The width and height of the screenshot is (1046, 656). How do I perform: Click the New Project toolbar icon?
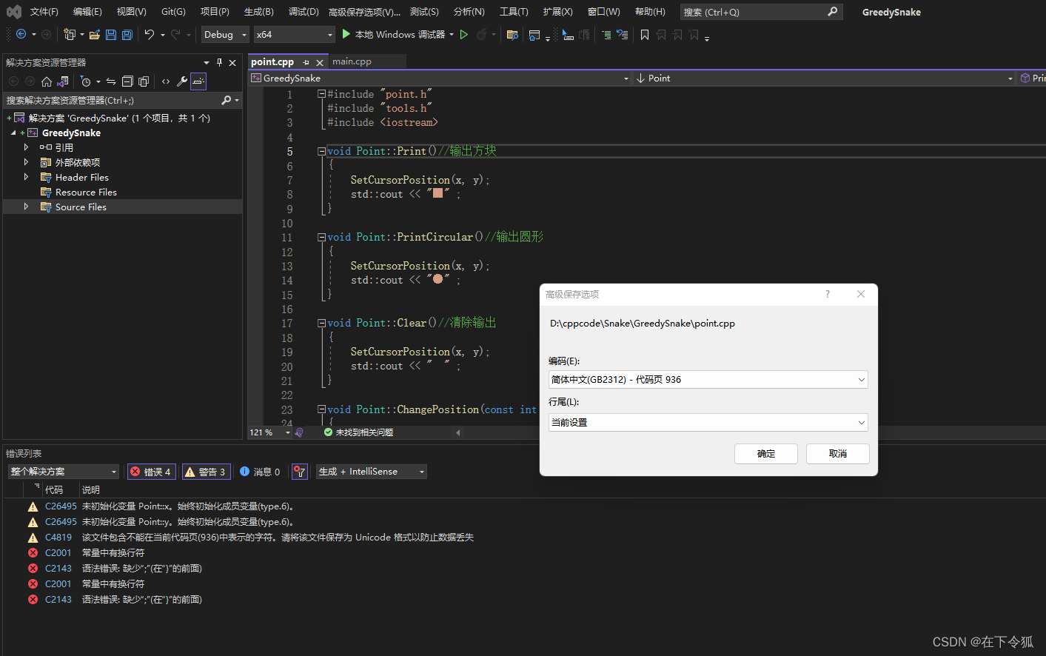point(70,35)
